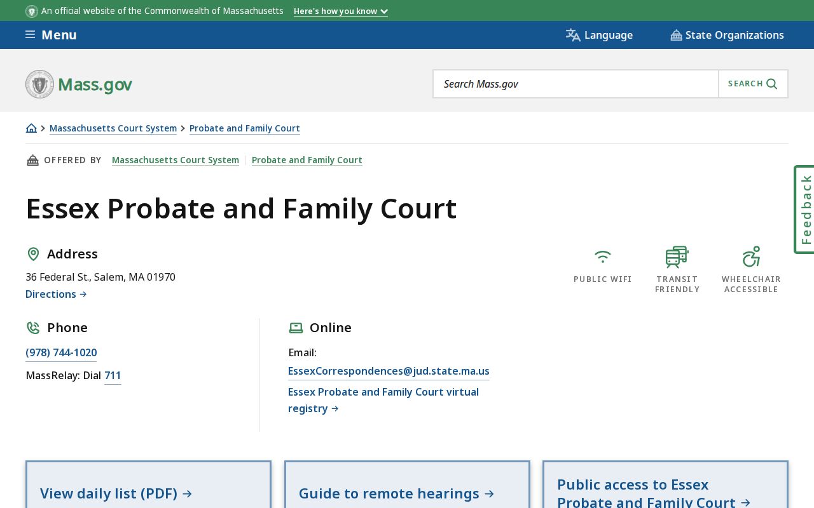This screenshot has width=814, height=508.
Task: Open Public access to Essex Probate card
Action: pyautogui.click(x=665, y=485)
